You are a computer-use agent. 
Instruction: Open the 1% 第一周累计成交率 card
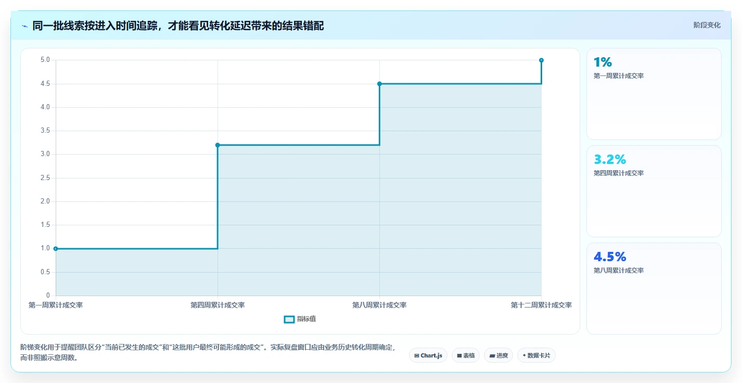(x=654, y=94)
